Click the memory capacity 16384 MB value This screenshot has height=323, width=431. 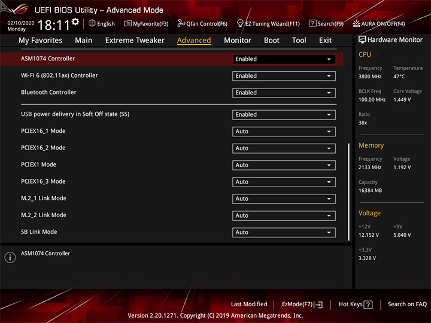371,191
